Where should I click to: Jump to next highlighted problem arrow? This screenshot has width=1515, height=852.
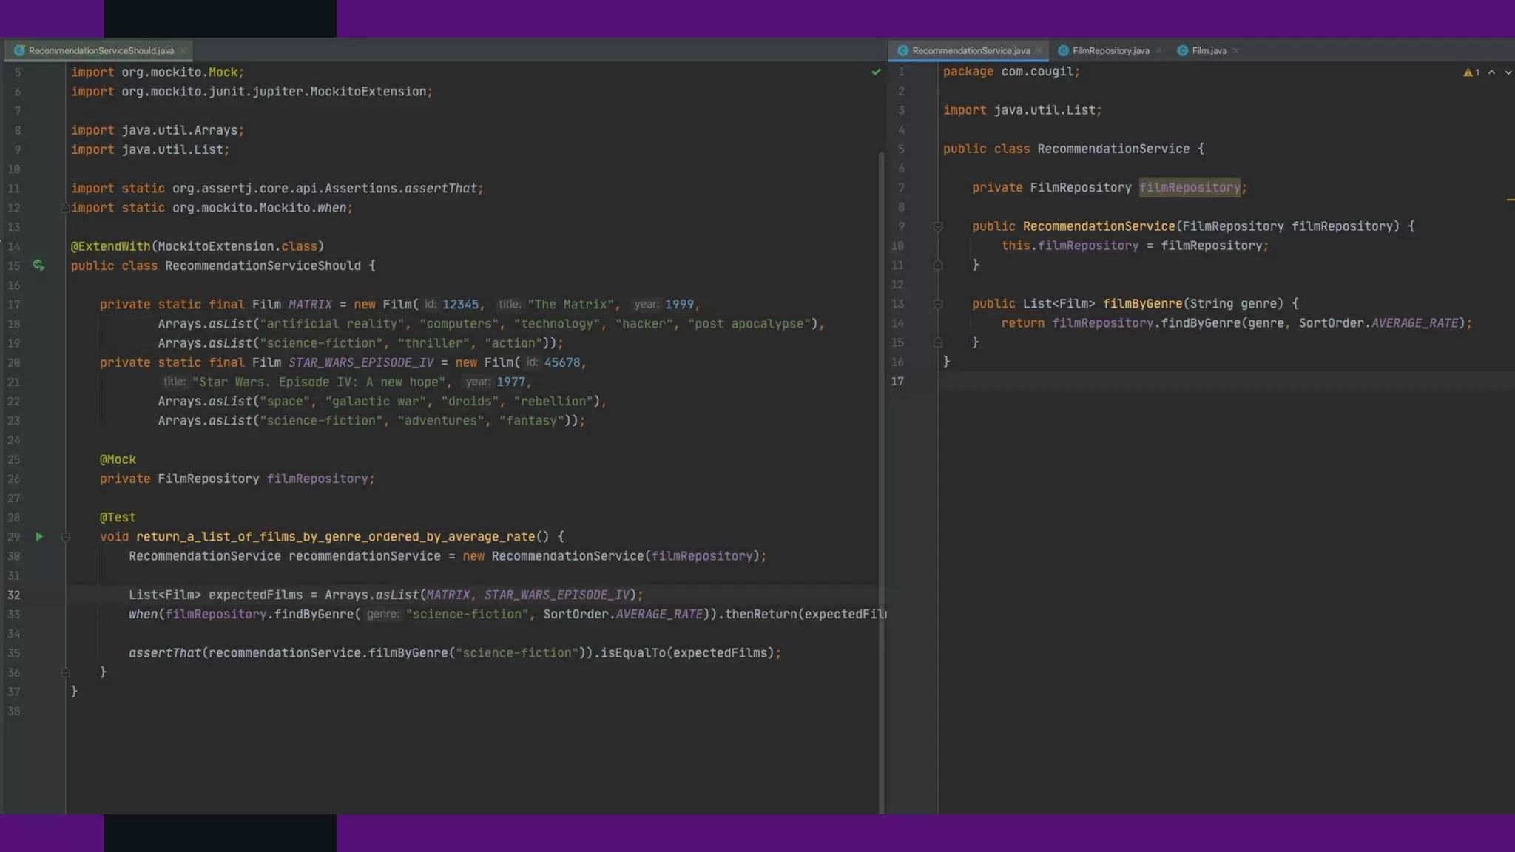(1508, 72)
